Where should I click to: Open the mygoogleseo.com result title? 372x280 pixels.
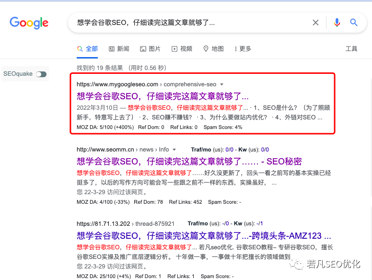(163, 96)
